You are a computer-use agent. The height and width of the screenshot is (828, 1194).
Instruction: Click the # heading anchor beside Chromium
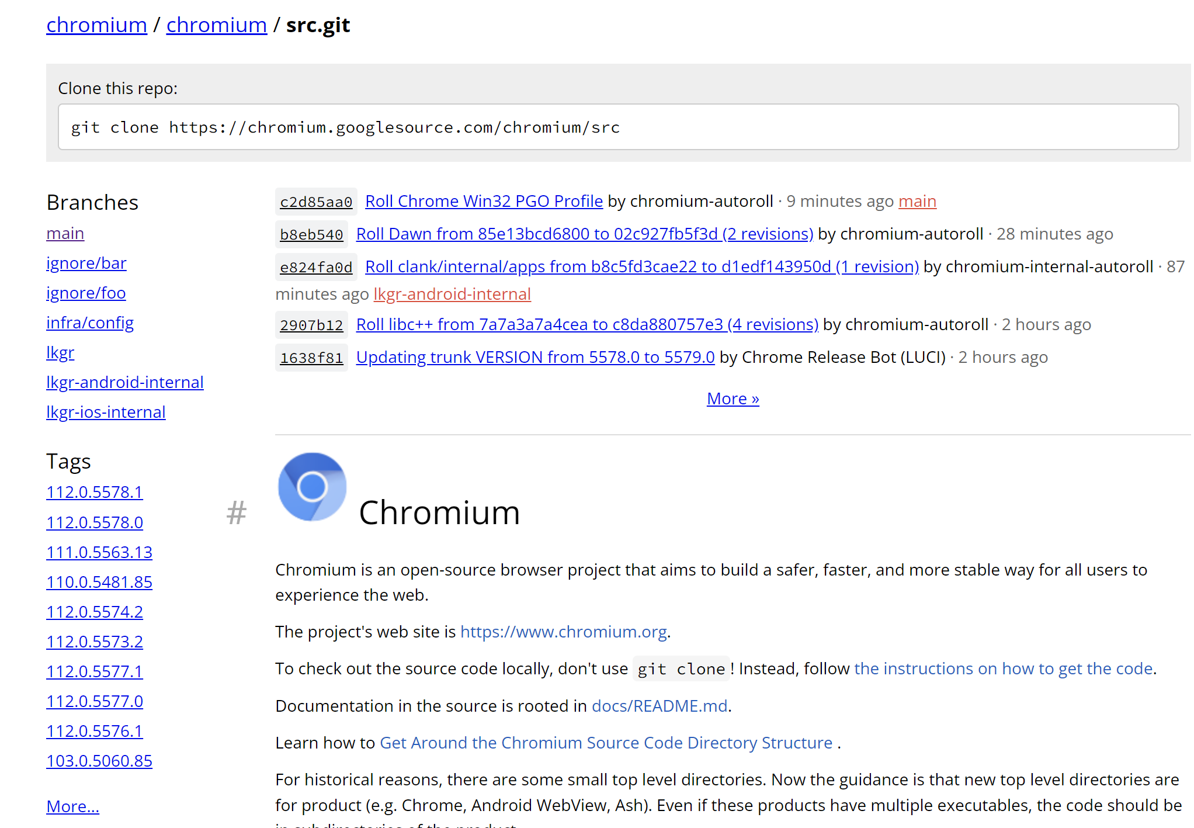point(237,513)
